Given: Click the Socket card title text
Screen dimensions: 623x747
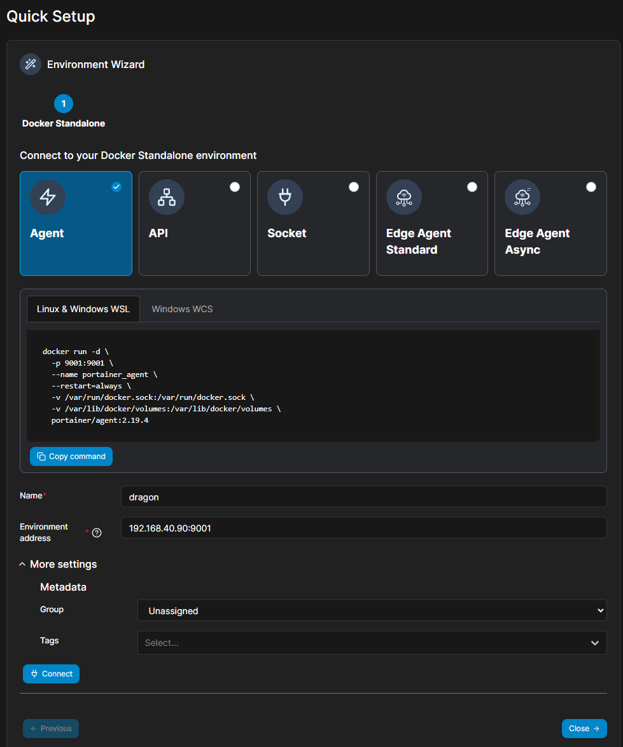Looking at the screenshot, I should 287,233.
